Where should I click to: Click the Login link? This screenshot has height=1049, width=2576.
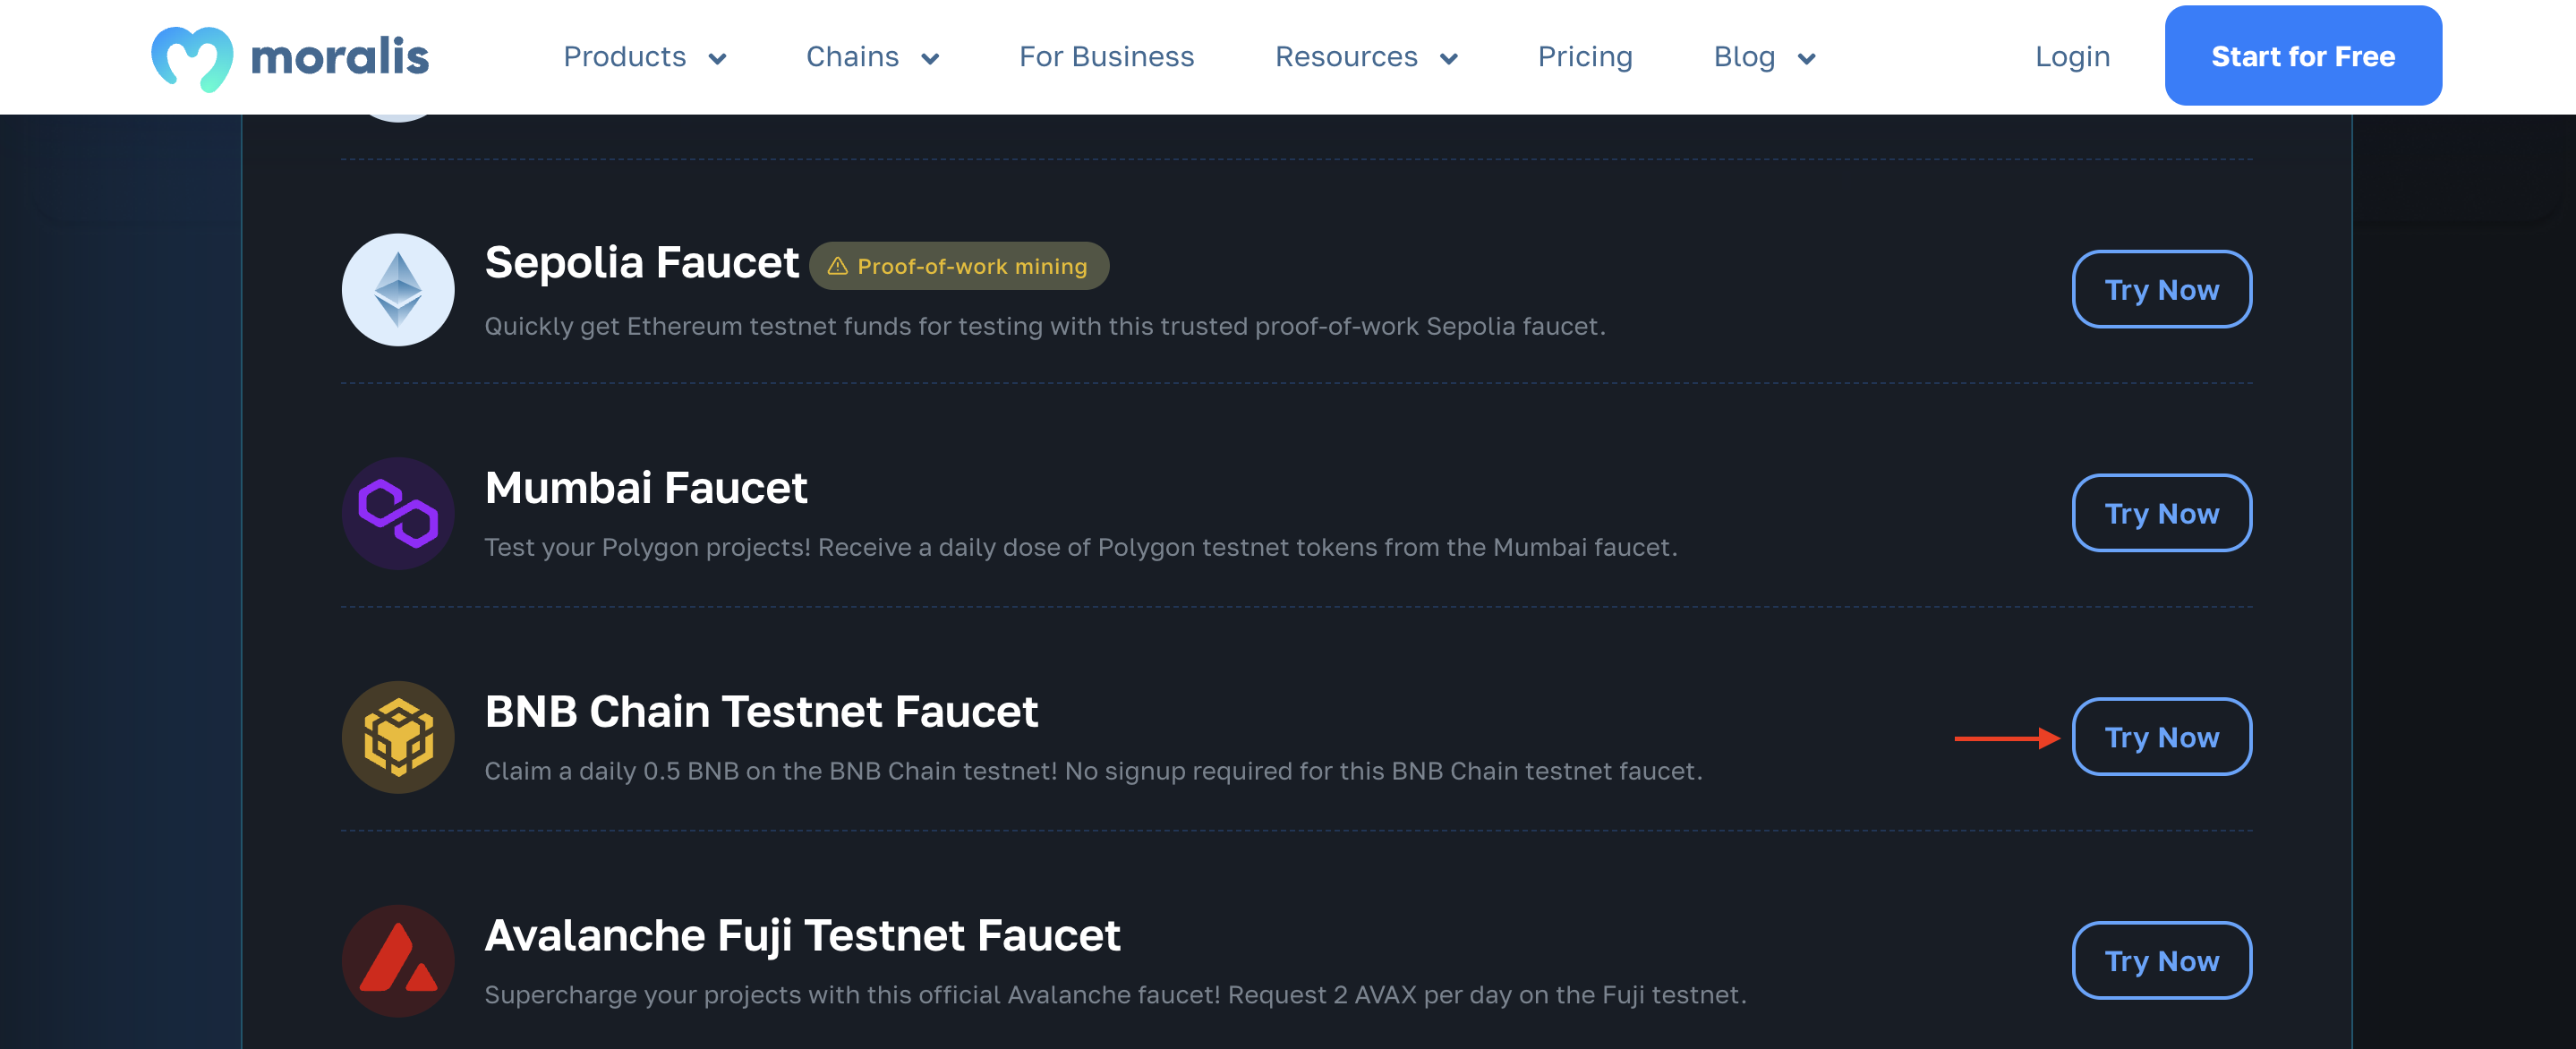pos(2072,57)
